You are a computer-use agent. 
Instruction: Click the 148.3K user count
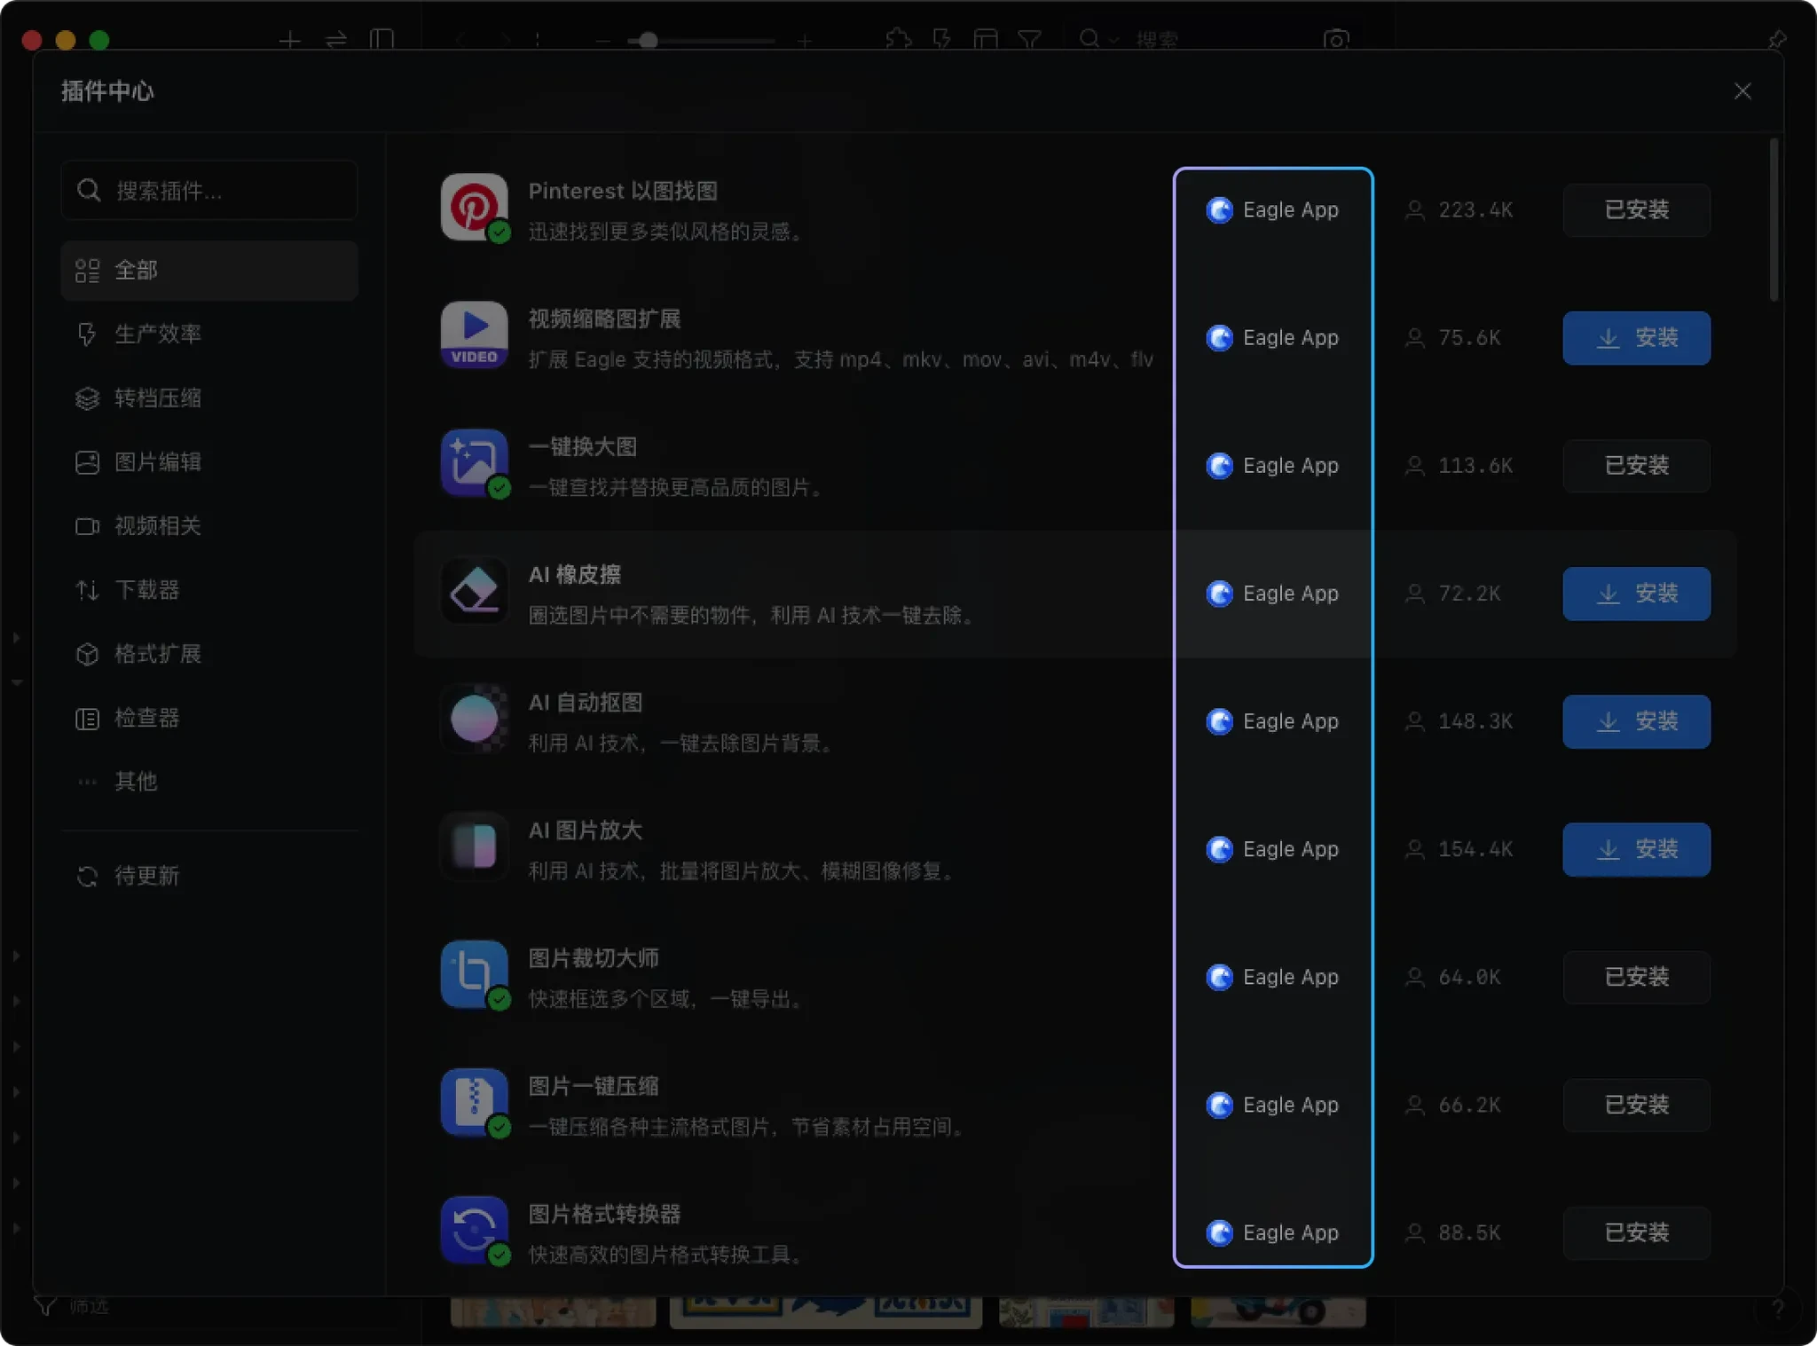(x=1459, y=721)
